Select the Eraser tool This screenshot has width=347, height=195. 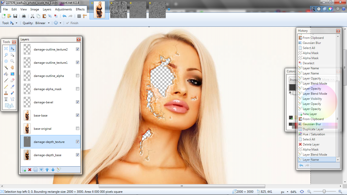[x=12, y=80]
